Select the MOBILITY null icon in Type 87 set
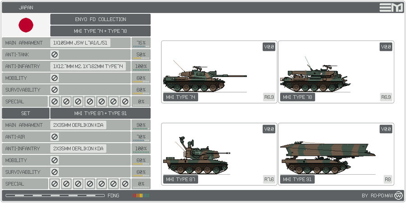 pos(55,160)
